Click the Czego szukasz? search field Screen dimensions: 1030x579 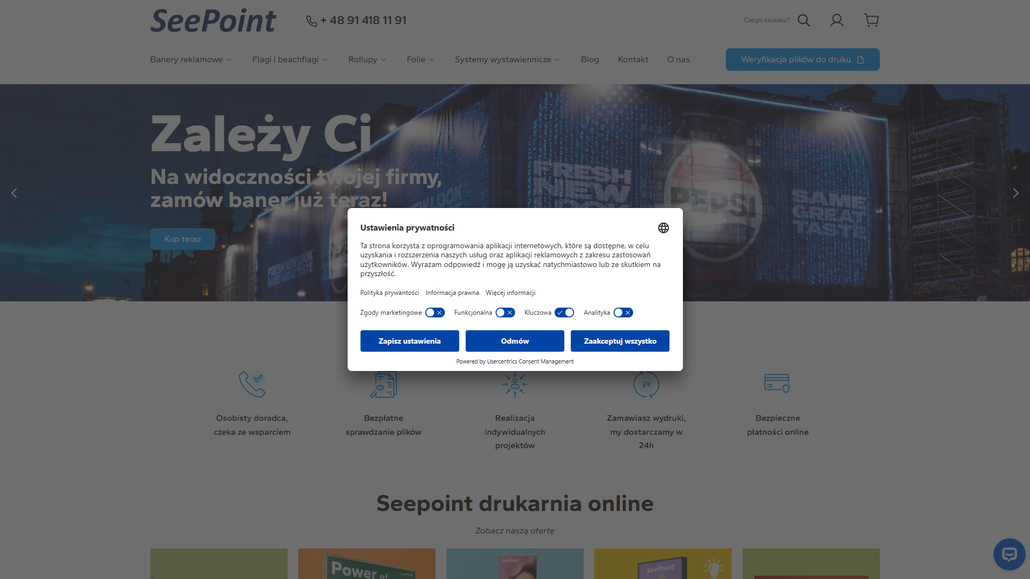(767, 20)
